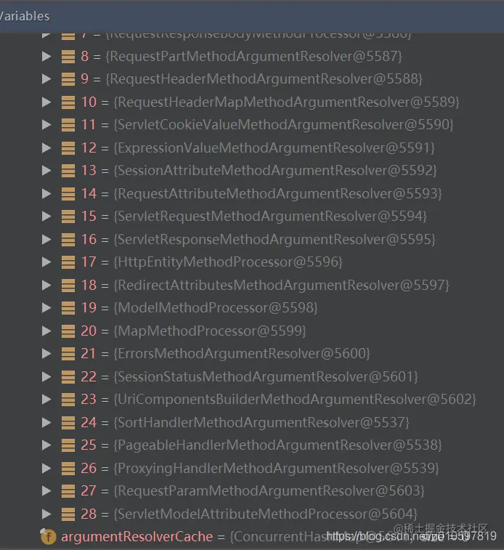The image size is (504, 550).
Task: Click array icon of element 19
Action: pos(68,308)
